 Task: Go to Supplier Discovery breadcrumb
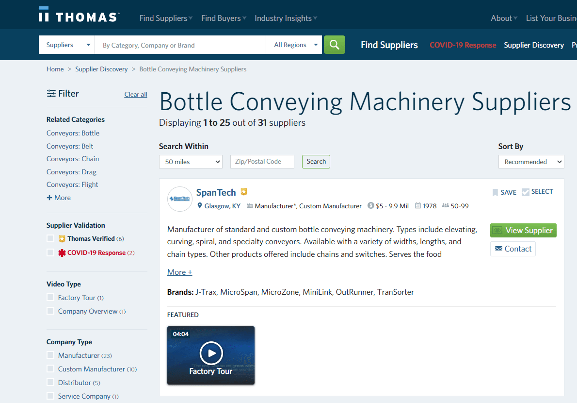101,69
